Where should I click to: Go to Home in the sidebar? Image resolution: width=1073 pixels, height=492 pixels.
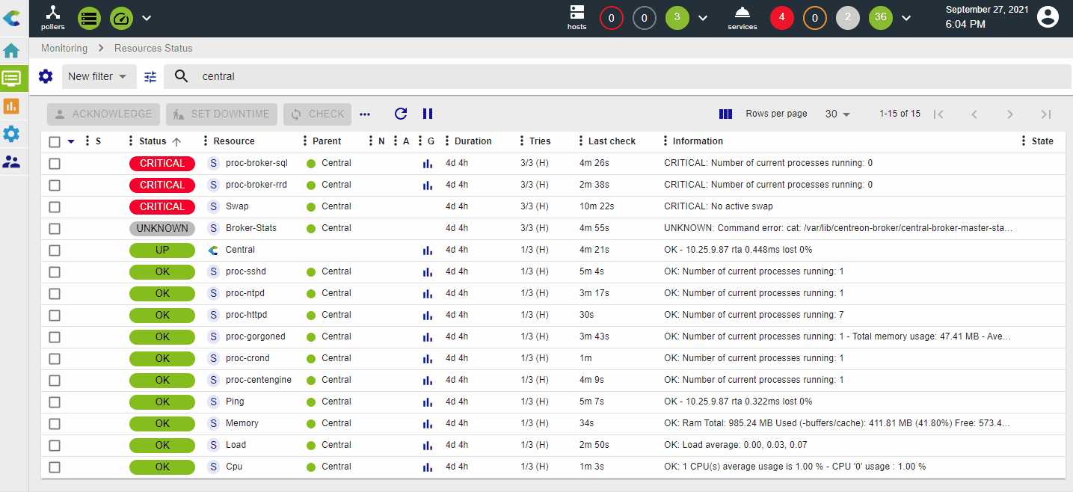click(x=11, y=52)
